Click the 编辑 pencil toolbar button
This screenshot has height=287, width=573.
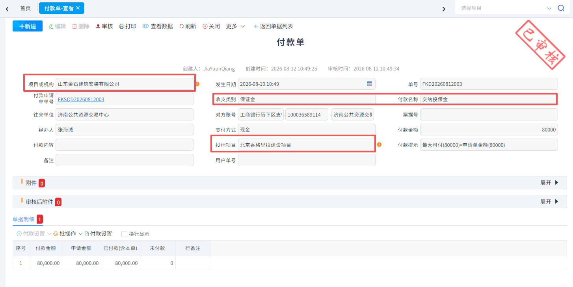[x=57, y=26]
